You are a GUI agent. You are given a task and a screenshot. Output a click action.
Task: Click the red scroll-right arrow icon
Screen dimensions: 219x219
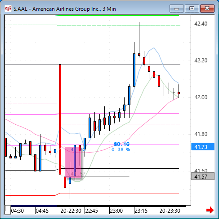click(210, 210)
